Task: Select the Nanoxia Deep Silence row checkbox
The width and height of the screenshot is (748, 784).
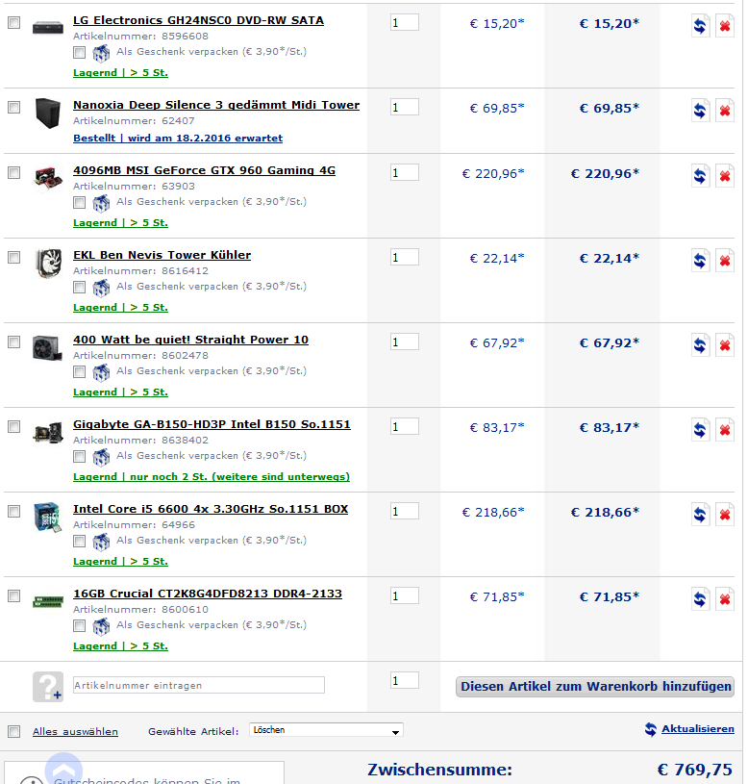Action: coord(14,107)
